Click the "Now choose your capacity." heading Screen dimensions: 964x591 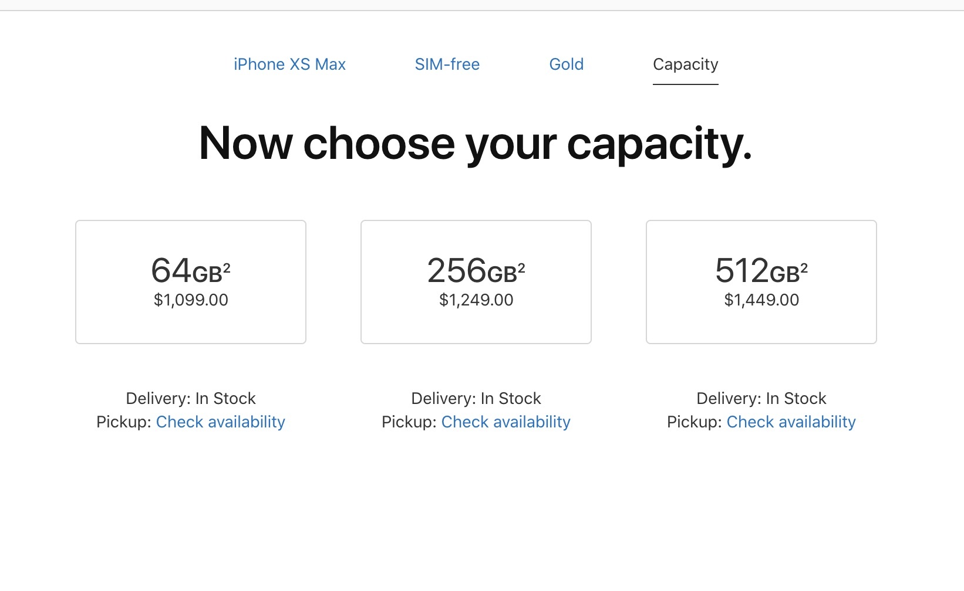click(476, 144)
